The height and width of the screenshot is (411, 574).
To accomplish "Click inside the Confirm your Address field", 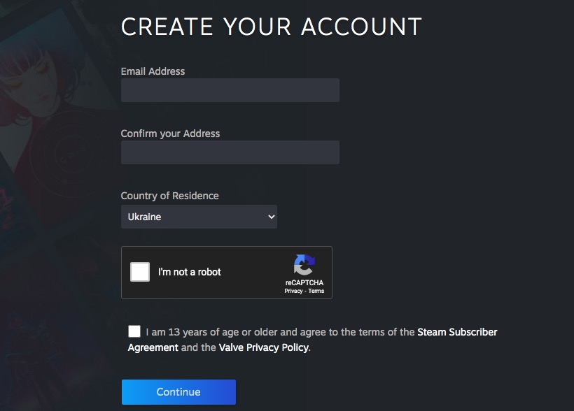I will 230,152.
